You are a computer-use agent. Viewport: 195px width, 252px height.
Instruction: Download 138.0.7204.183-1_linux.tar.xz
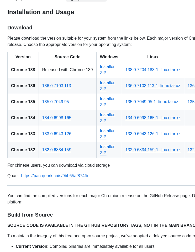tap(153, 70)
